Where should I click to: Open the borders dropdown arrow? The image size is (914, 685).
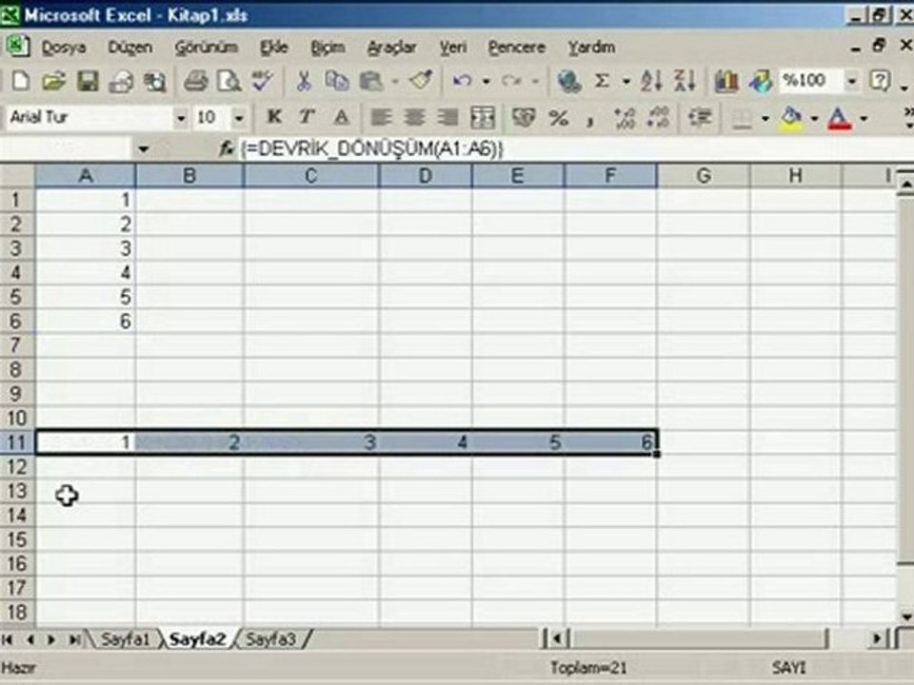765,119
